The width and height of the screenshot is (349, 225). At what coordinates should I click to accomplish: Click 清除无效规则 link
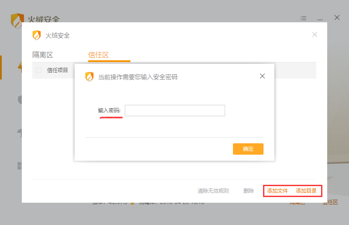[213, 191]
